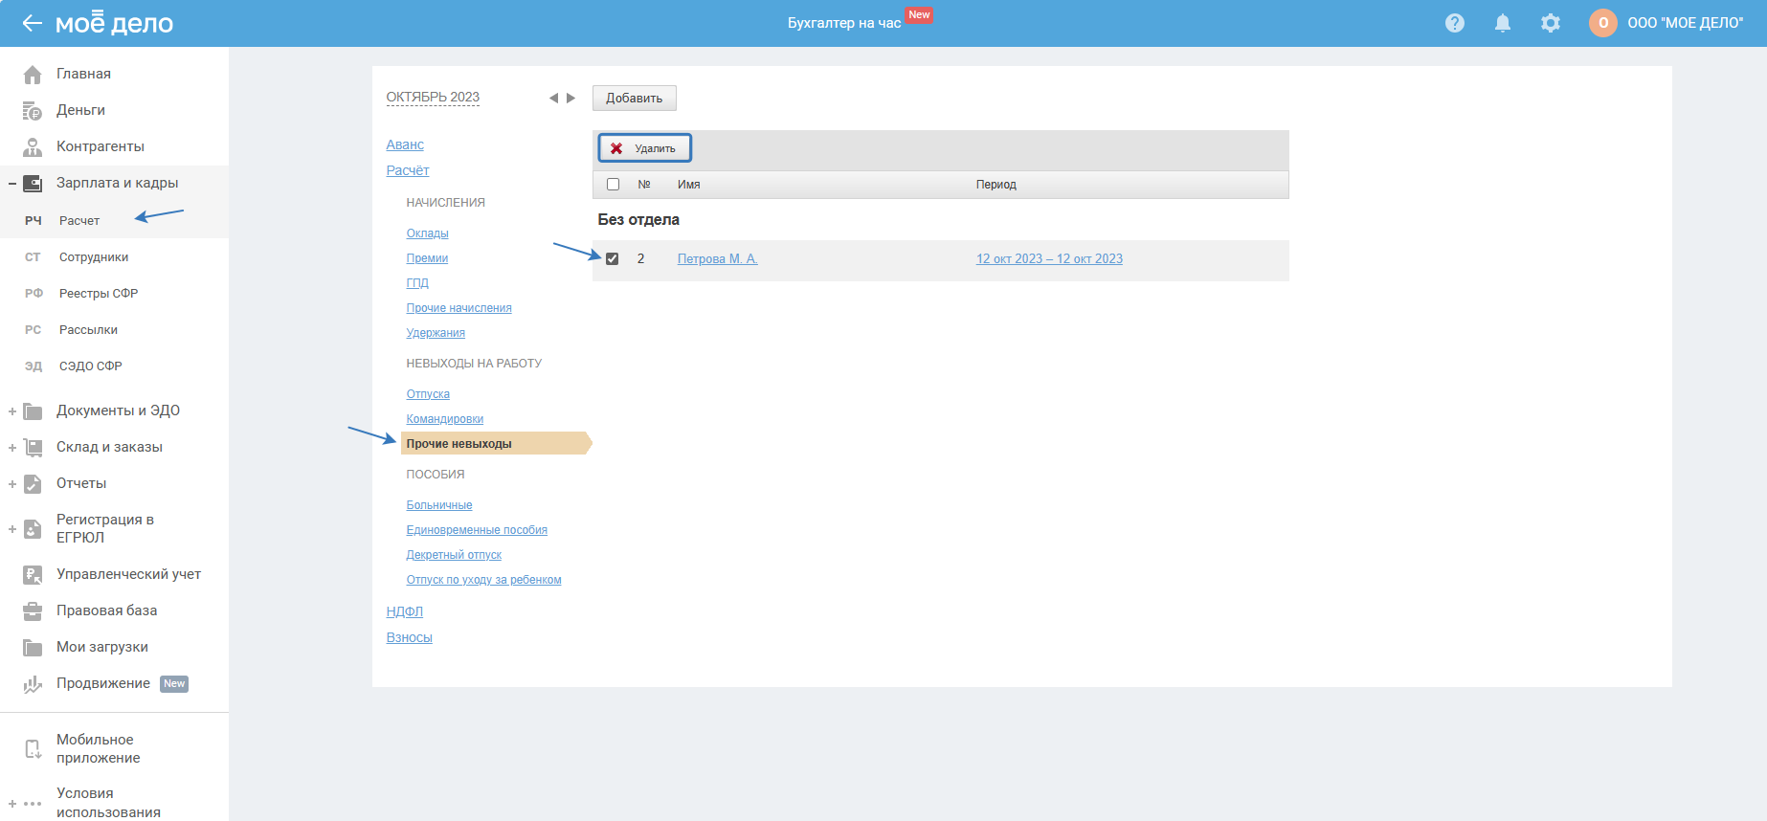Viewport: 1767px width, 821px height.
Task: Expand the Склад и заказы section
Action: point(12,447)
